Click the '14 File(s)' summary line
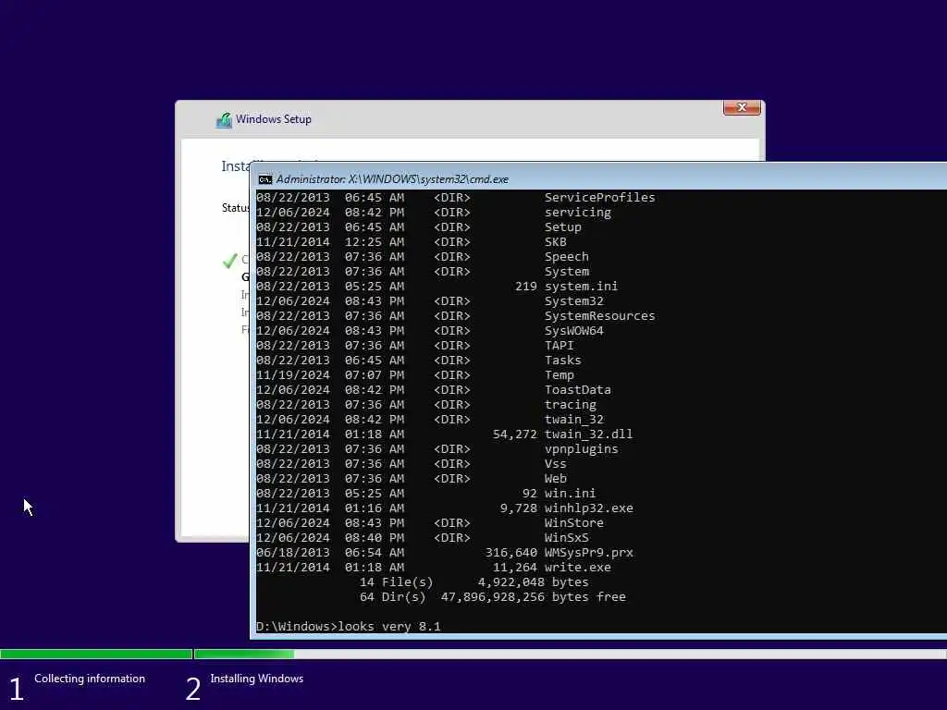947x710 pixels. click(474, 582)
